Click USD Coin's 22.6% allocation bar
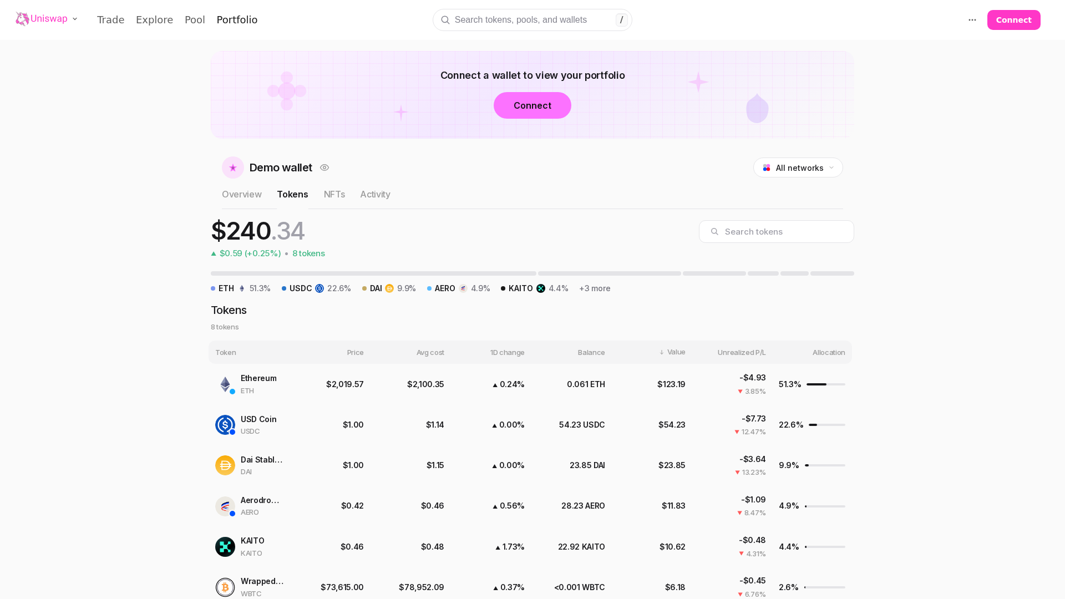 coord(827,425)
